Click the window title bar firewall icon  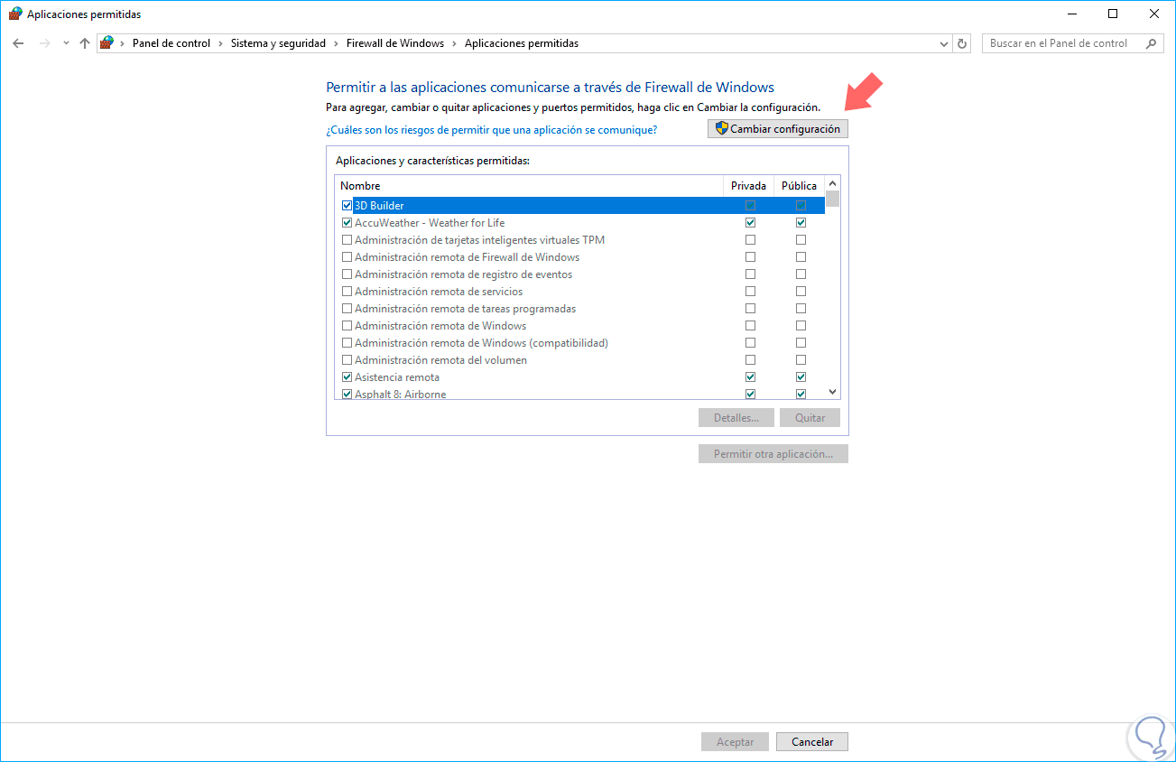(x=15, y=14)
